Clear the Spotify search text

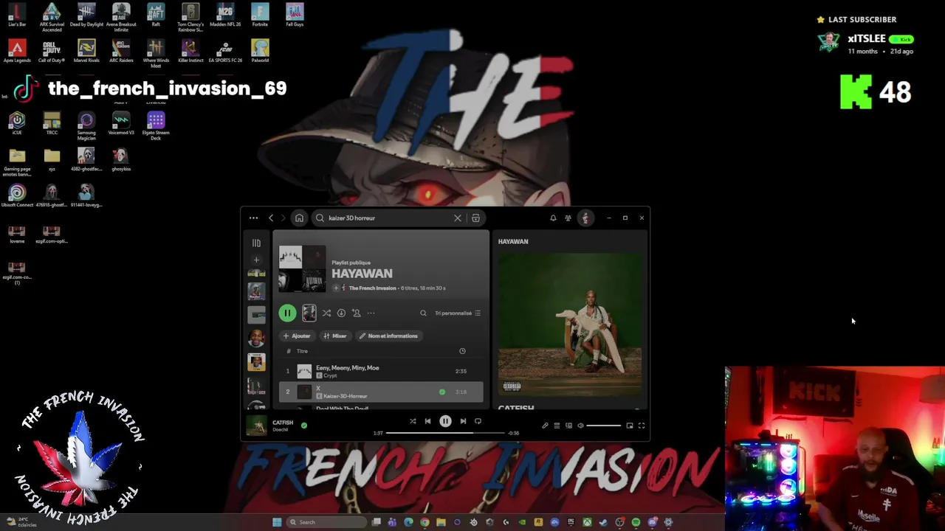pos(458,218)
